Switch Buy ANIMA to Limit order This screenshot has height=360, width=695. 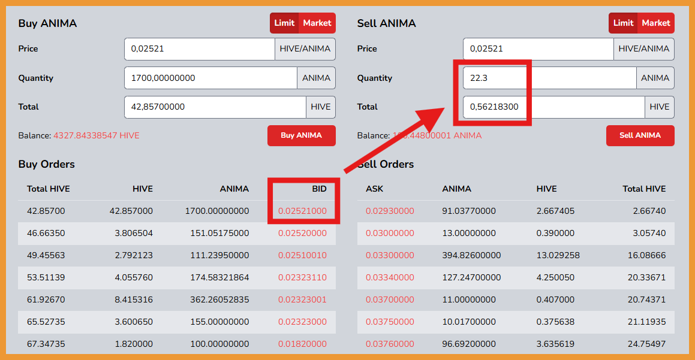point(284,23)
